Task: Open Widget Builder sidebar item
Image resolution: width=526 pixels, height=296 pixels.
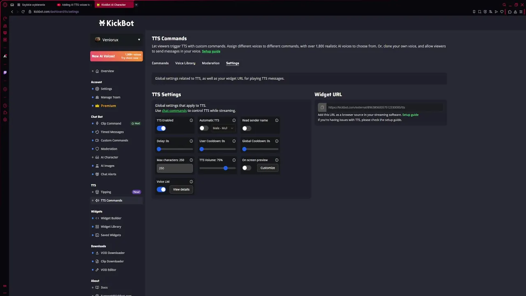Action: pos(111,218)
